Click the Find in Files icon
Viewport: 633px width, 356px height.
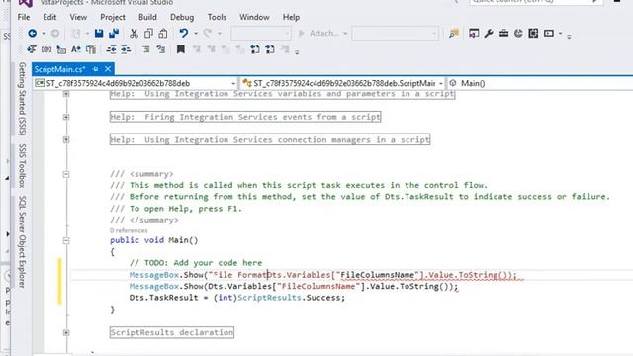pos(454,34)
